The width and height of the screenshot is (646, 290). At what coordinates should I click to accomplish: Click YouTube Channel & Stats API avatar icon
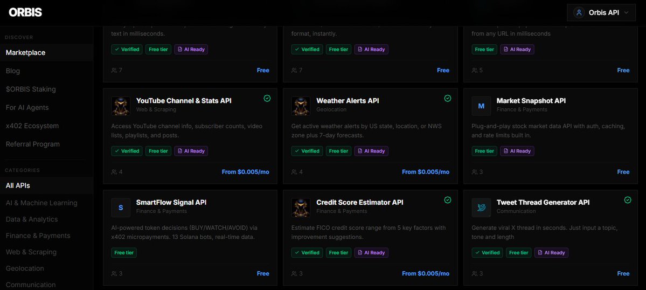point(121,106)
